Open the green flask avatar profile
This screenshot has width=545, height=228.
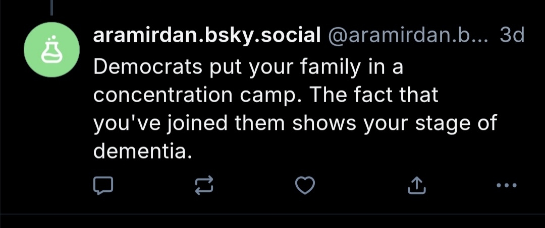(50, 49)
